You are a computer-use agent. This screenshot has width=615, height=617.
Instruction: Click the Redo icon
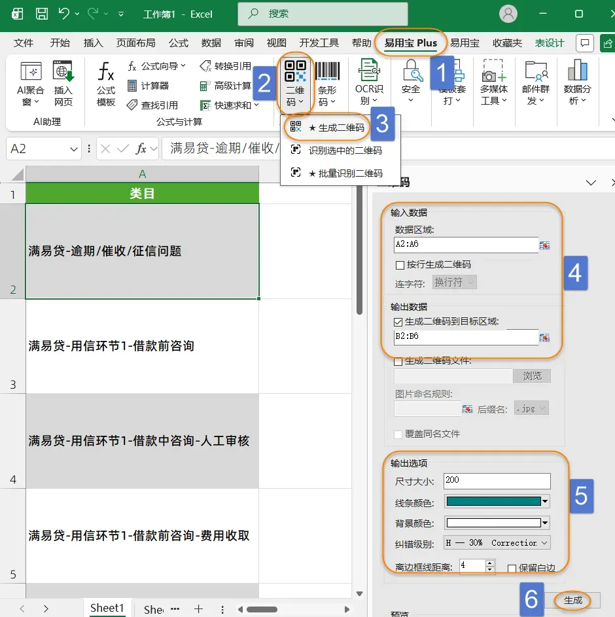[x=94, y=14]
